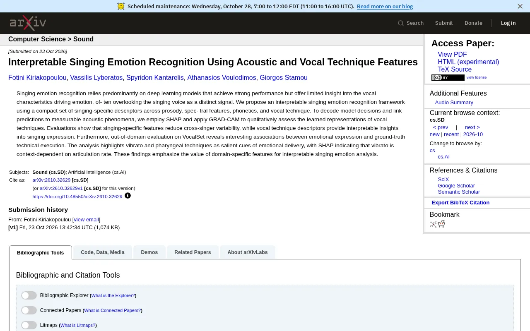Open Semantic Scholar link
Image resolution: width=530 pixels, height=331 pixels.
[x=459, y=192]
